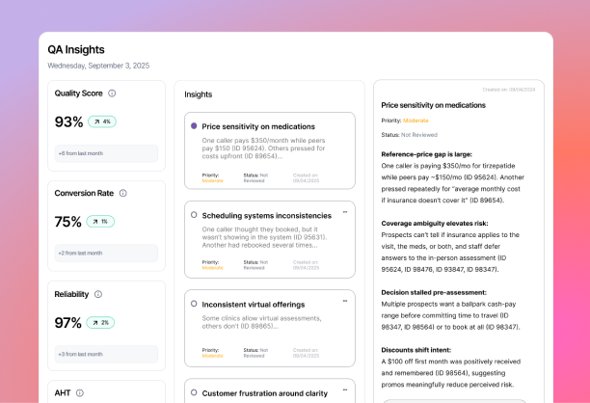Viewport: 590px width, 403px height.
Task: Click the info icon beside Quality Score
Action: pyautogui.click(x=112, y=94)
